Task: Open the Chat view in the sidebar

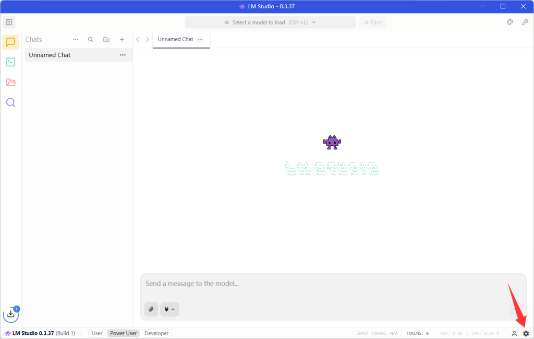Action: coord(10,42)
